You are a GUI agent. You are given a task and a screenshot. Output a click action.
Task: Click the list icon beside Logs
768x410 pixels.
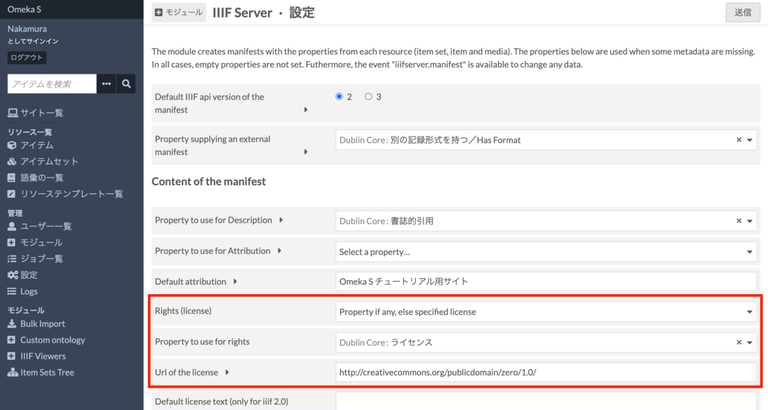(12, 291)
